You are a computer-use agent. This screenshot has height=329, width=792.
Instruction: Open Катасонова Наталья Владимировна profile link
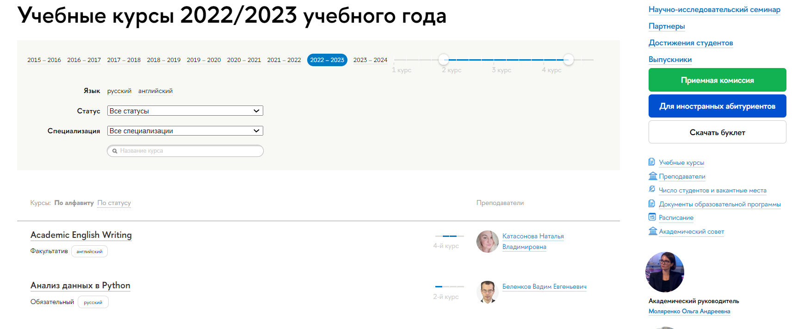pyautogui.click(x=533, y=241)
